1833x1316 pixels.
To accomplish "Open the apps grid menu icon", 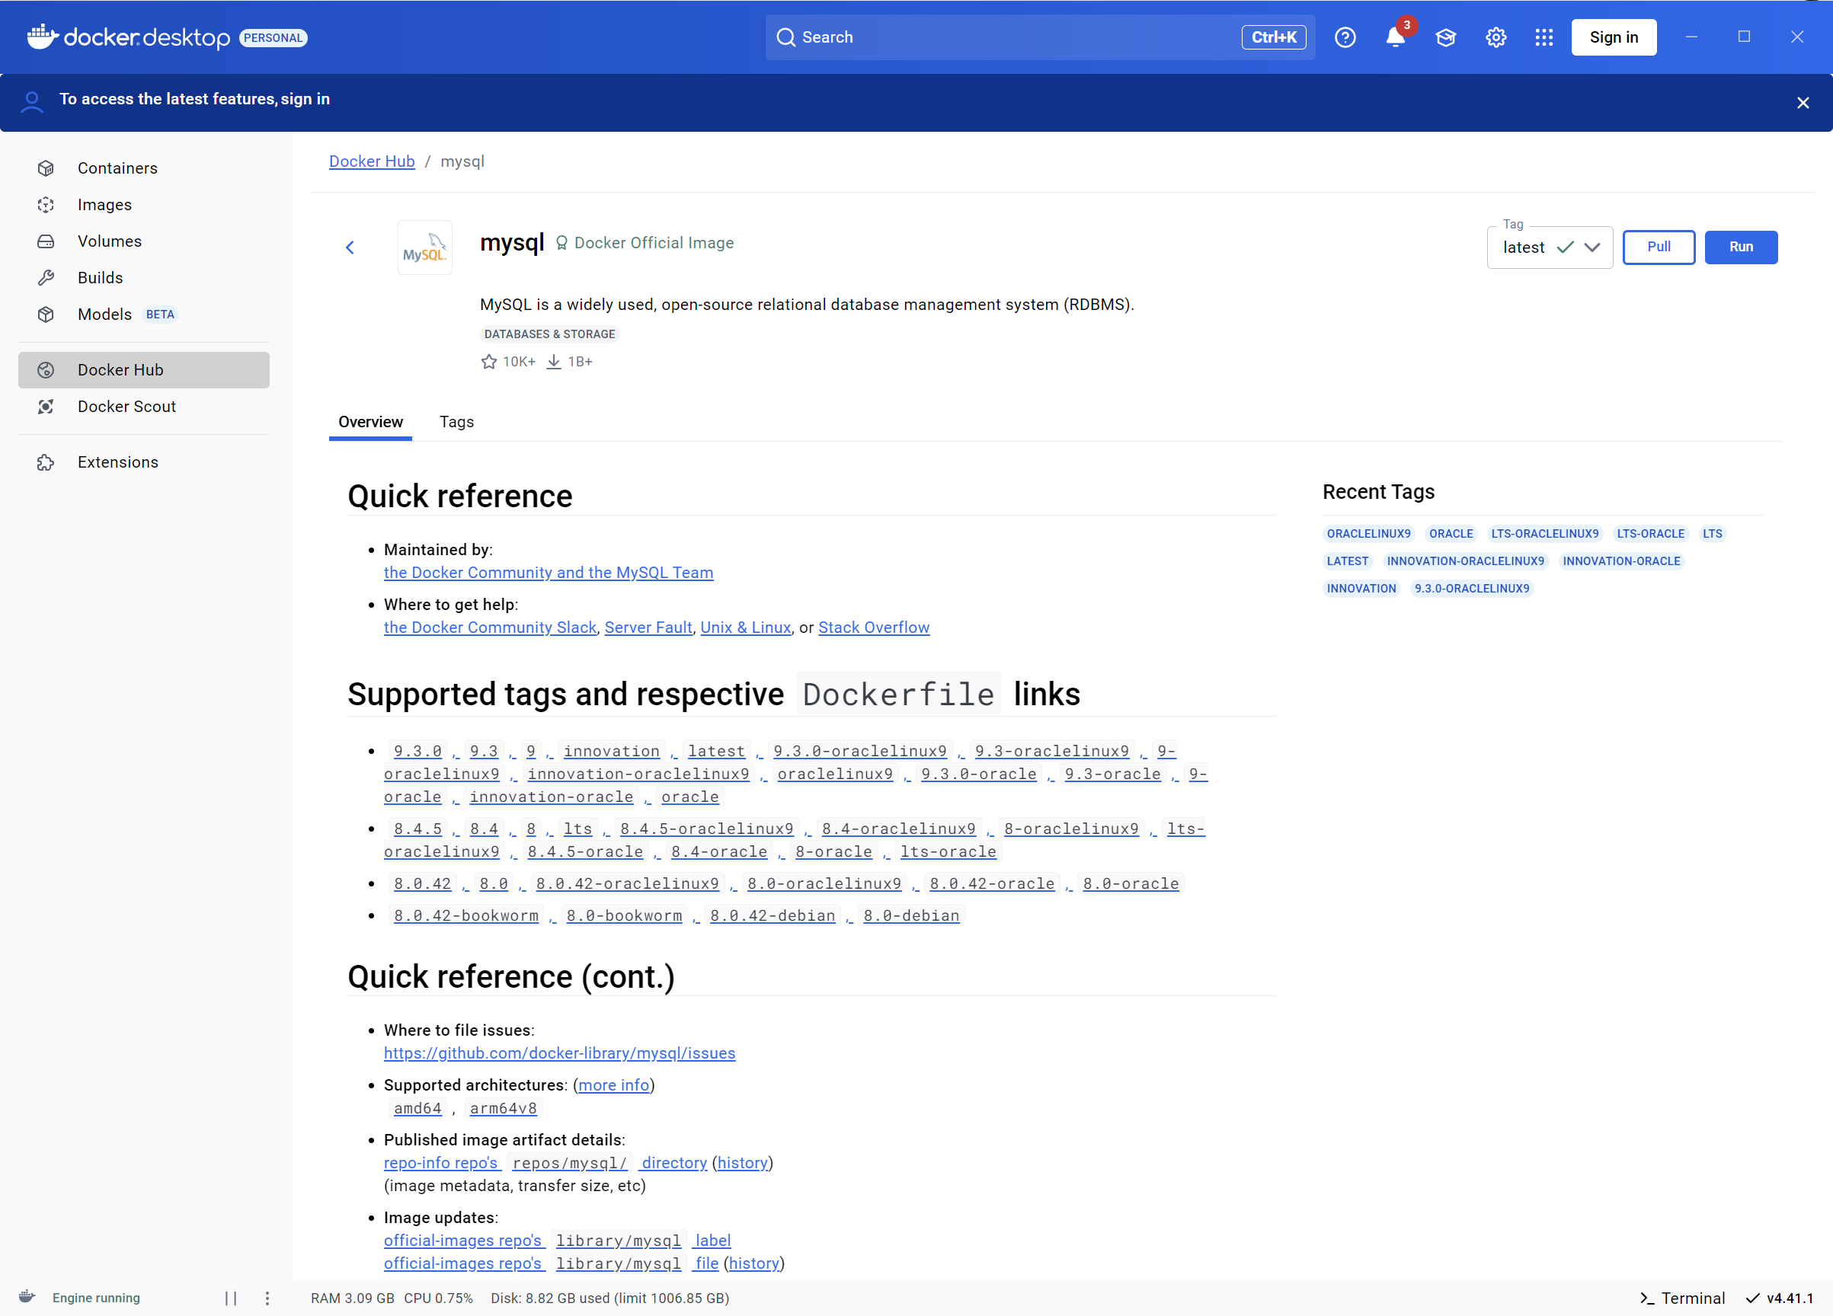I will pos(1543,38).
